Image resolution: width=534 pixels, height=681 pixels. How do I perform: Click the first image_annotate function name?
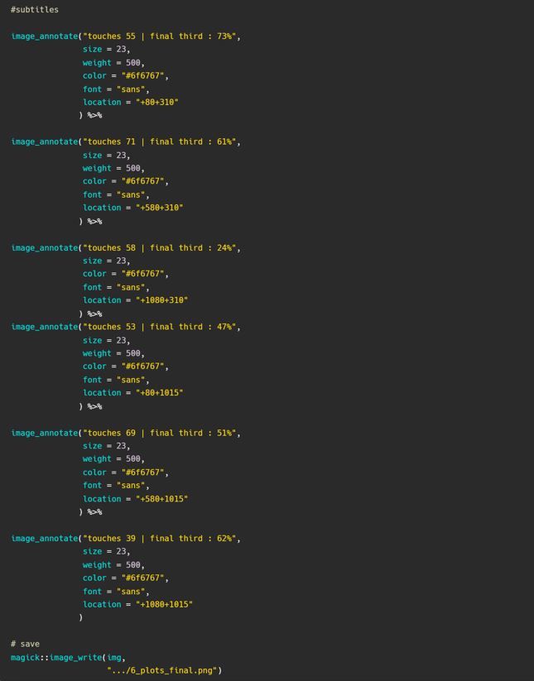[45, 36]
